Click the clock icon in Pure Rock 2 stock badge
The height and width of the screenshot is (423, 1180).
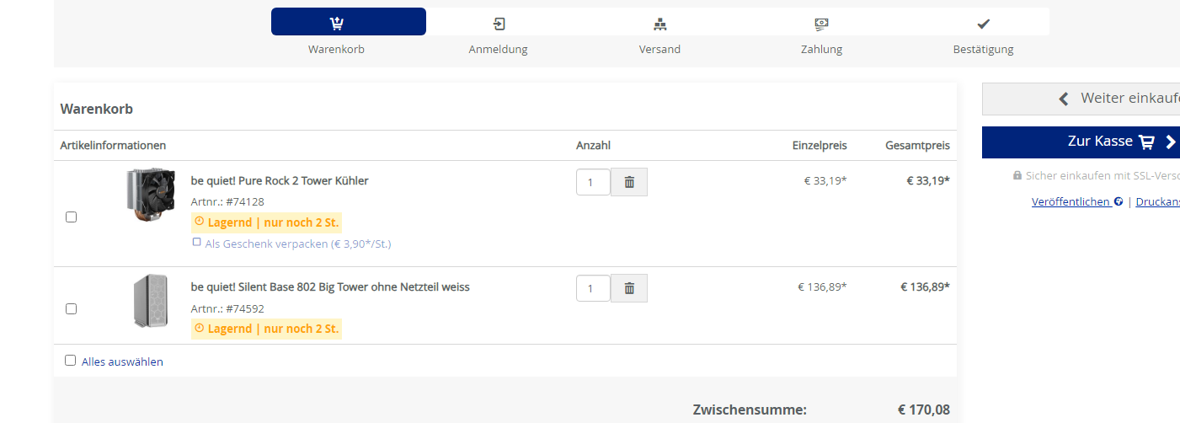[x=200, y=222]
